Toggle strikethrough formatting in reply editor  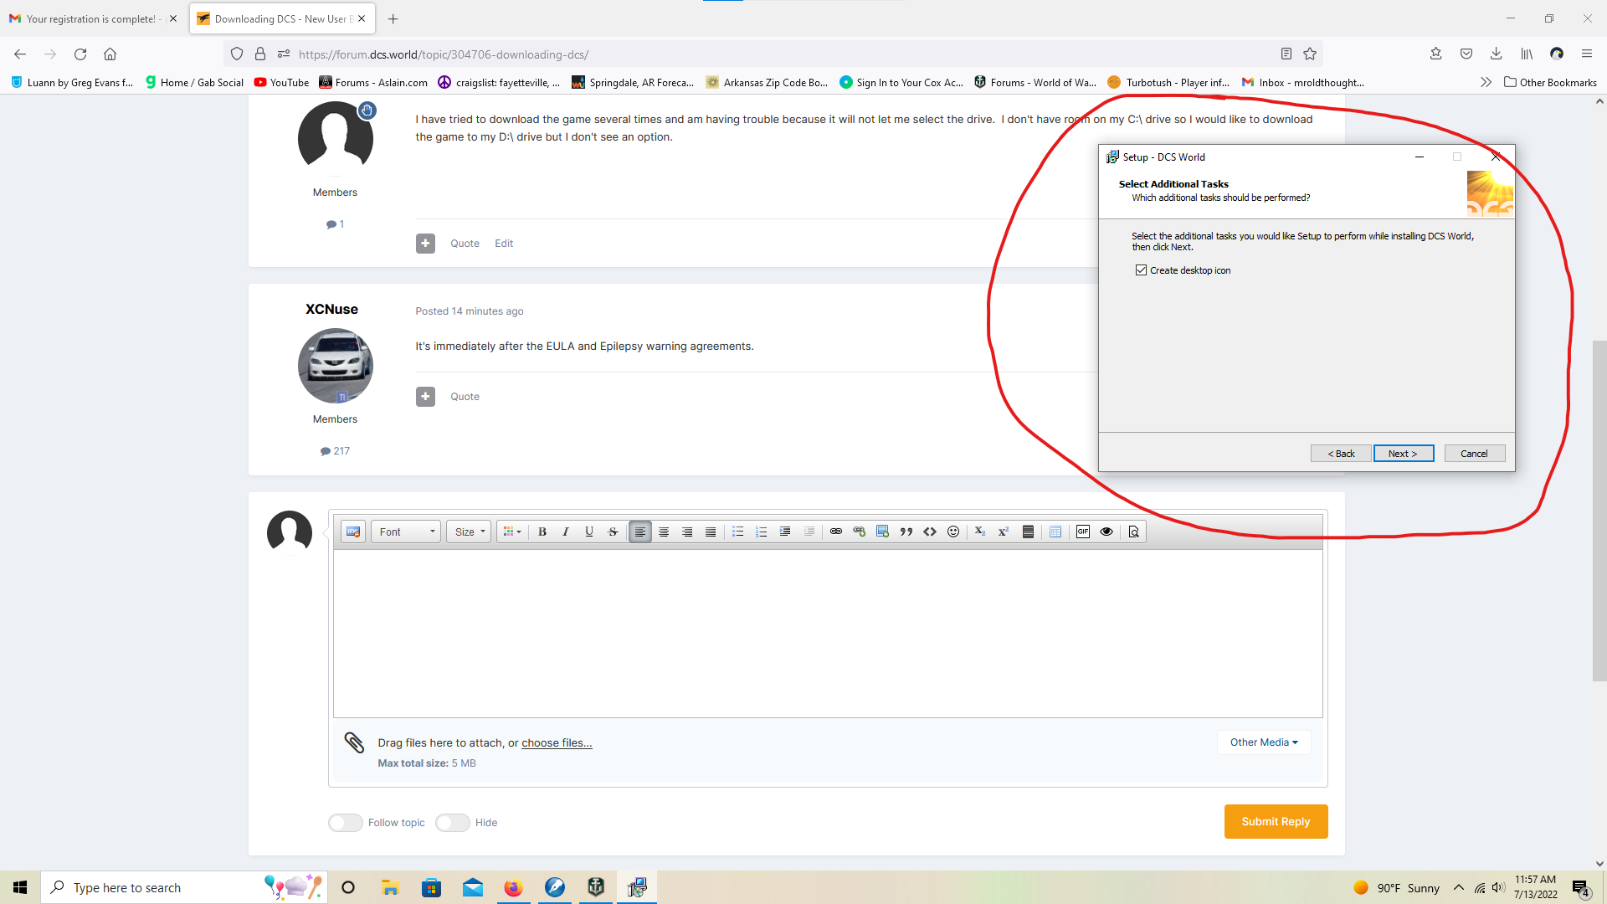[x=613, y=532]
